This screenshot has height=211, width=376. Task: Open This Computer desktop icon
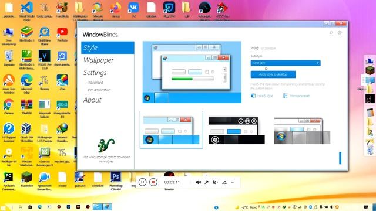click(9, 36)
